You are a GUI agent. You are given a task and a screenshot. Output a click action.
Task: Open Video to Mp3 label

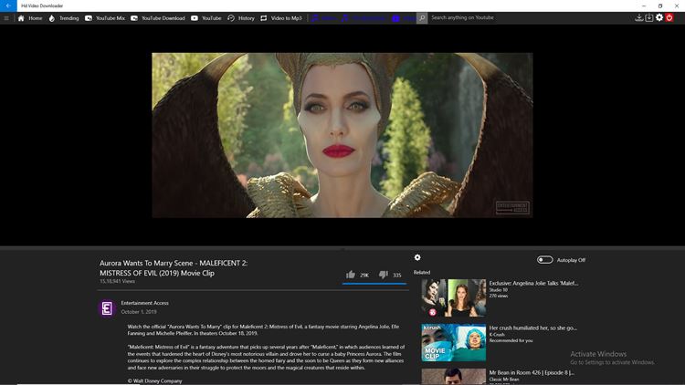click(286, 18)
